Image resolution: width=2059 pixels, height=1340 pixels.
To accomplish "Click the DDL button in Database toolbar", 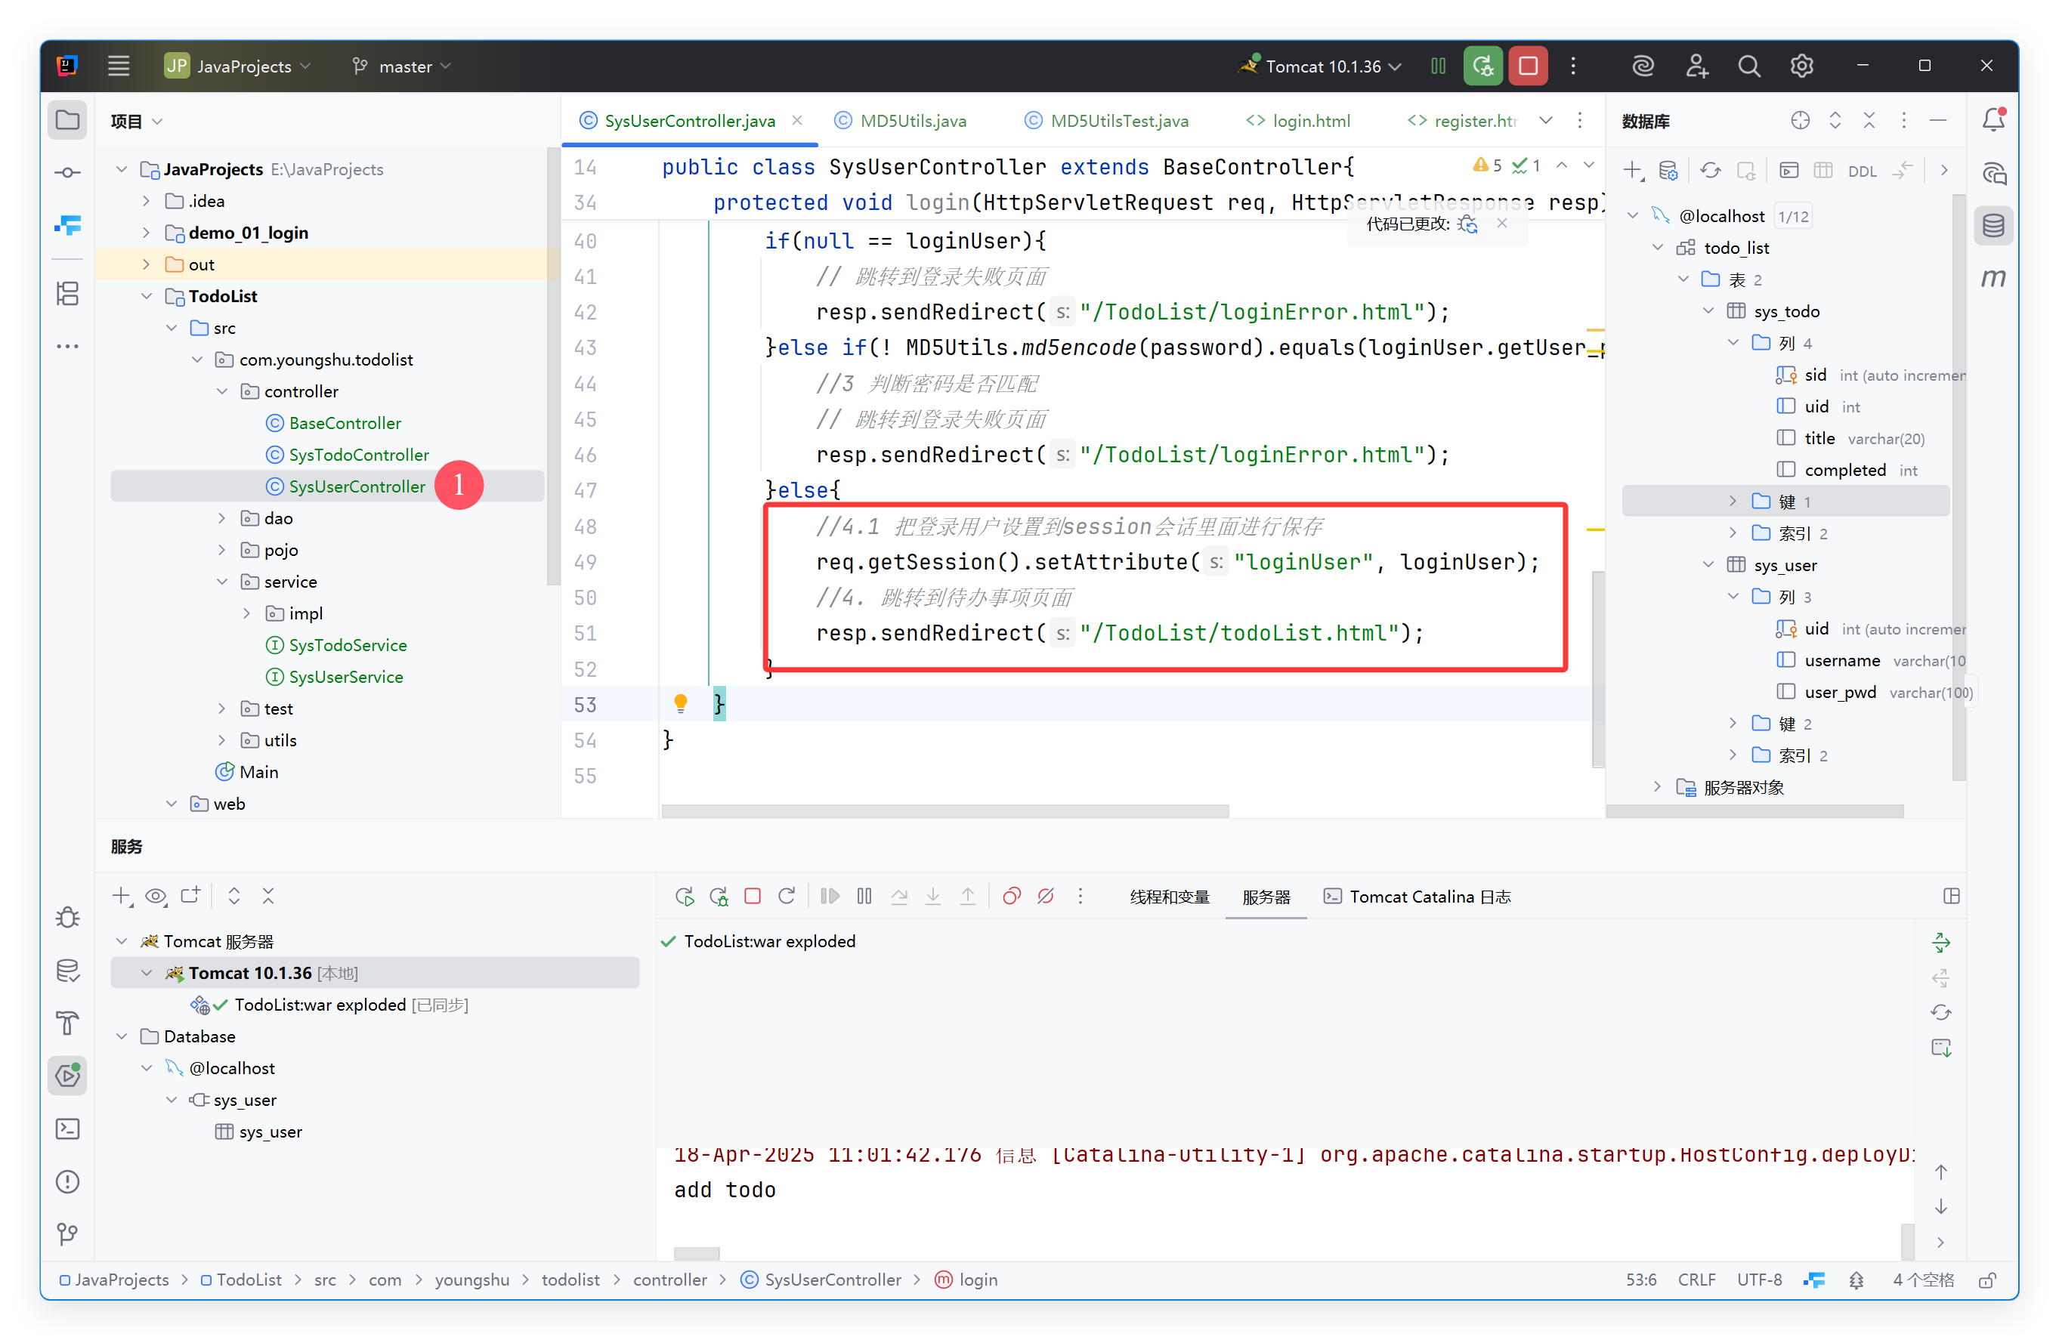I will pos(1862,171).
